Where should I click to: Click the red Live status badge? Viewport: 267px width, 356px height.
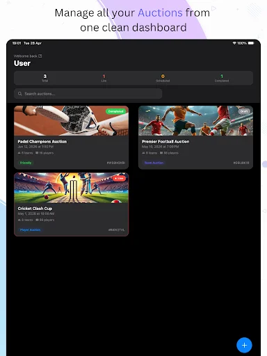119,178
